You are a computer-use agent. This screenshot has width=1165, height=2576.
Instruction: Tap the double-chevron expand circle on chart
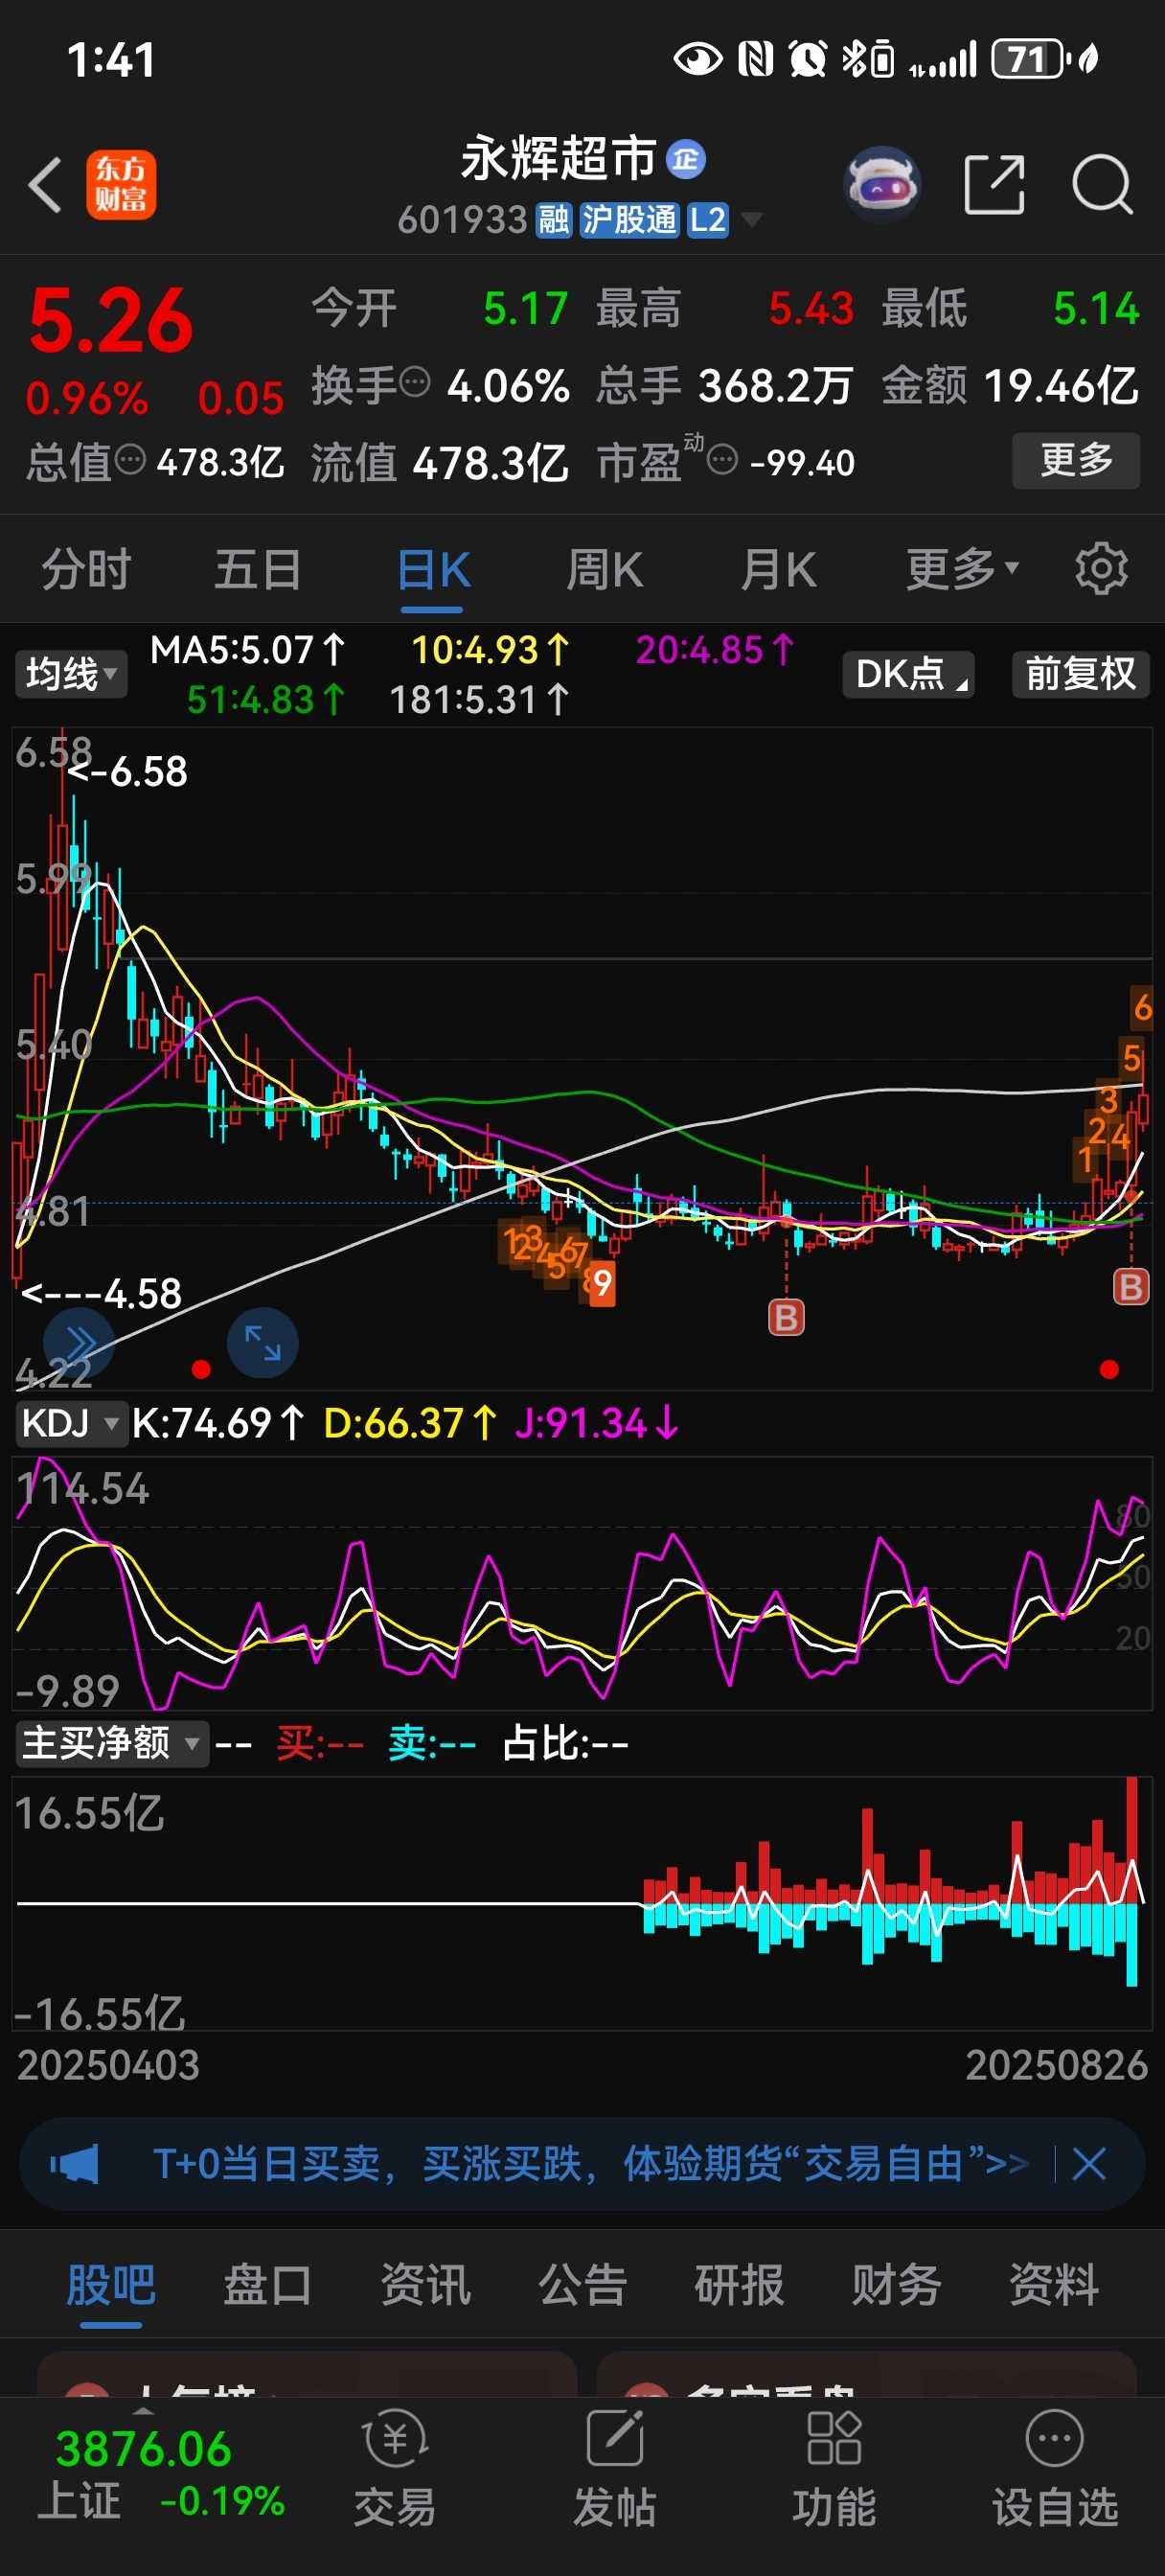pyautogui.click(x=79, y=1342)
